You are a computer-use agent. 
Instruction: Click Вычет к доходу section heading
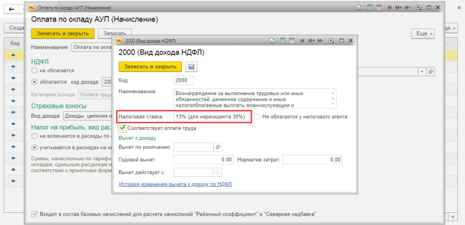(x=137, y=138)
